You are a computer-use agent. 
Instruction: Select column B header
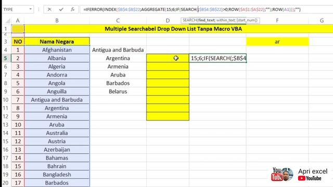(x=57, y=21)
